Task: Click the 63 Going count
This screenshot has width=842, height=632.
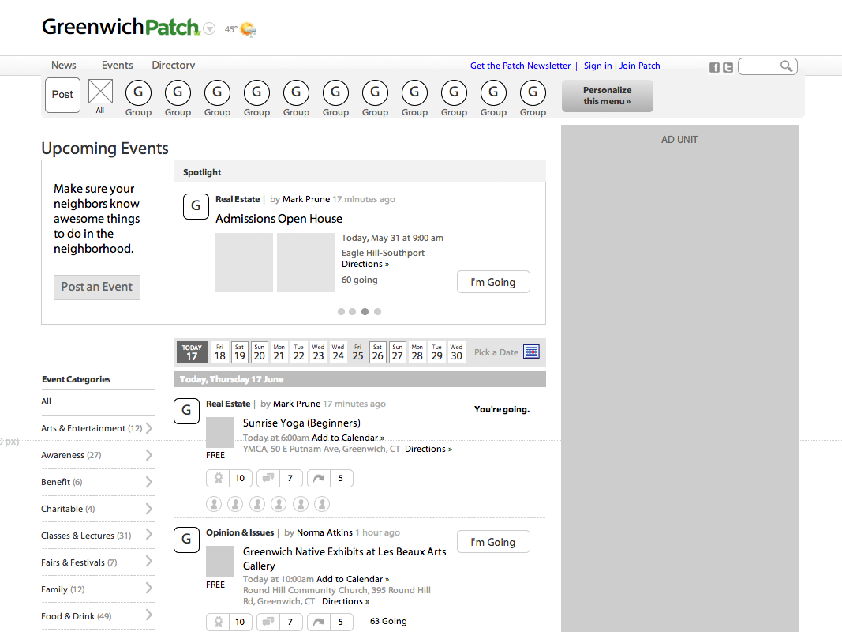Action: click(388, 621)
